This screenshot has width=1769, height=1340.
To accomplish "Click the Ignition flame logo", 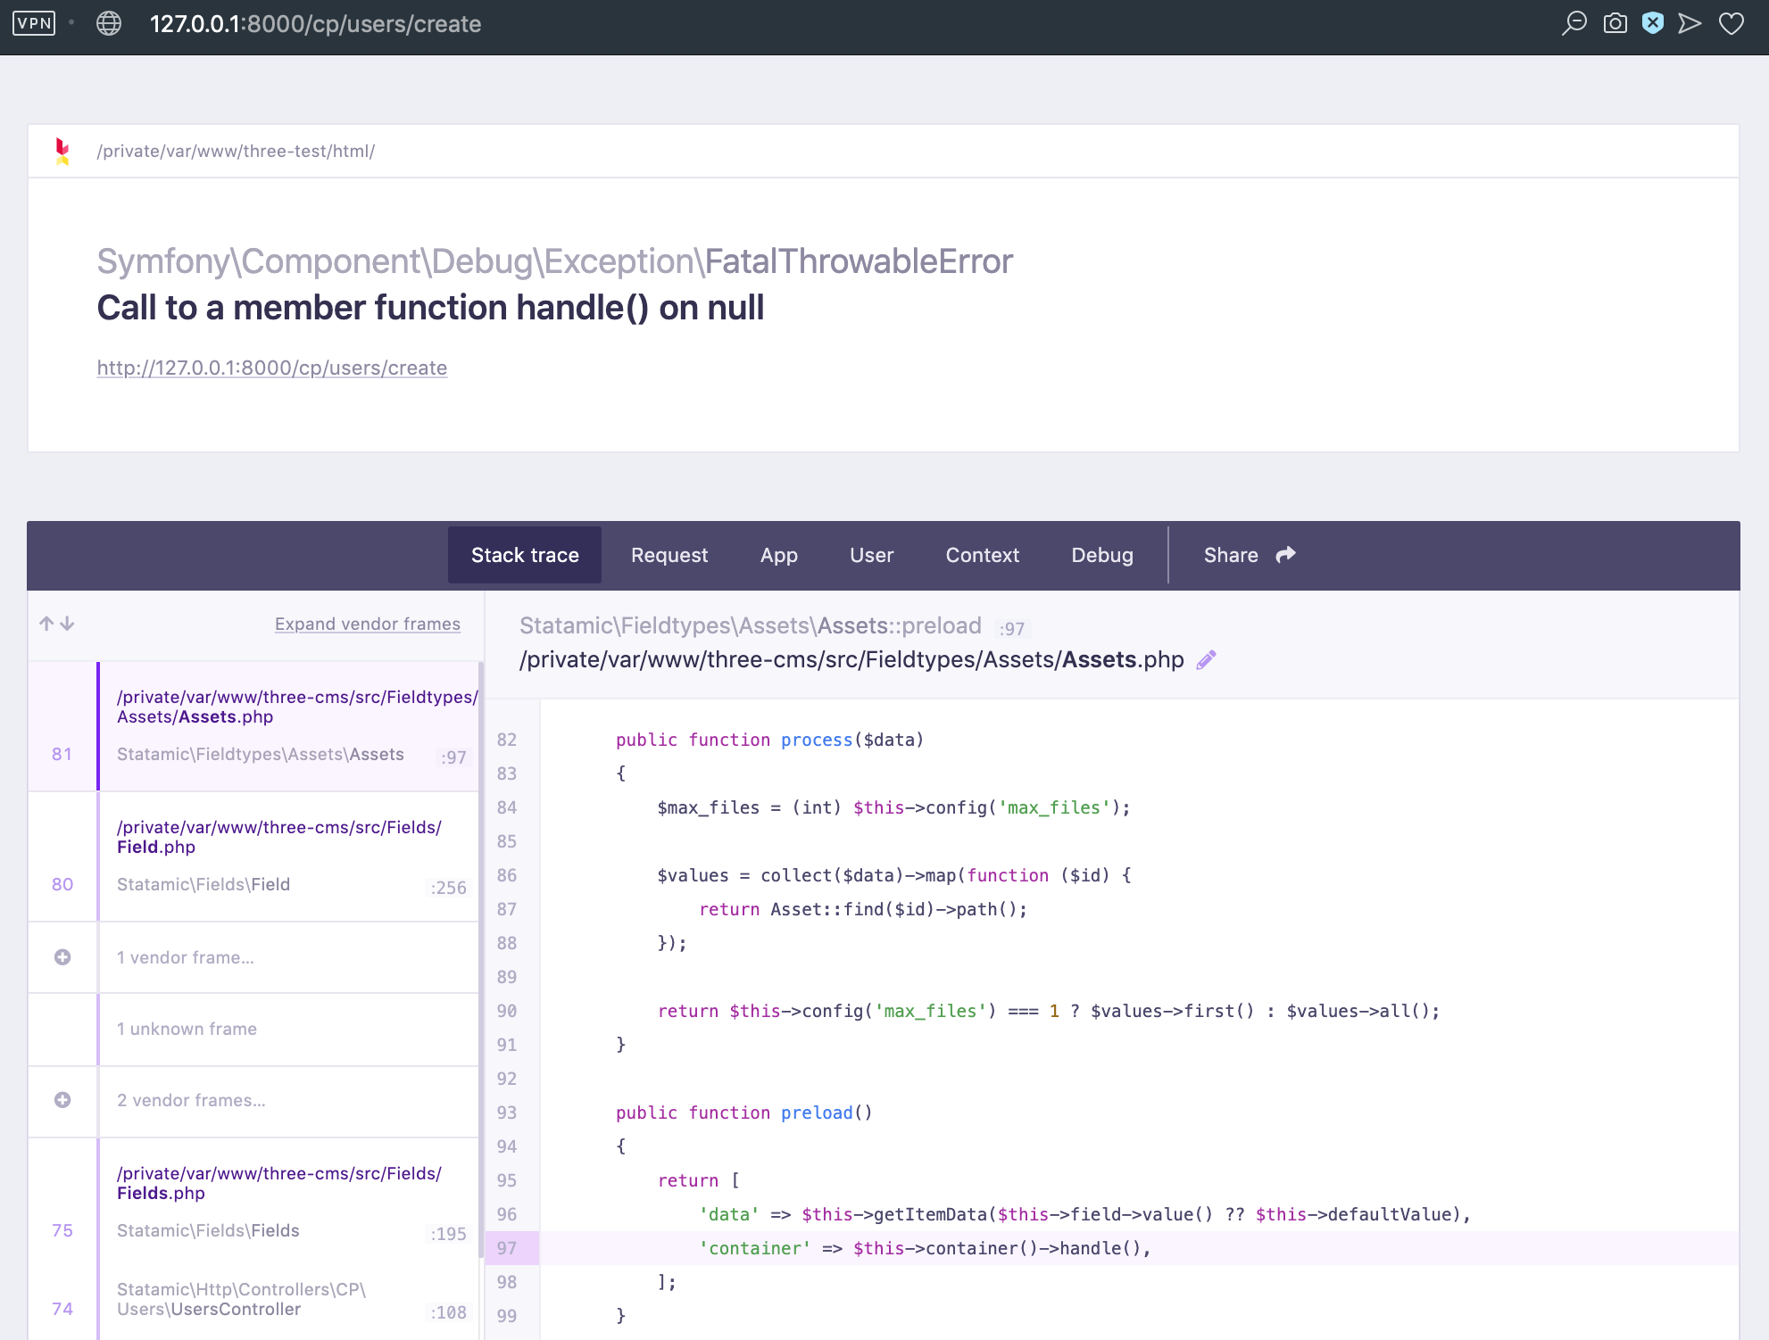I will 62,151.
